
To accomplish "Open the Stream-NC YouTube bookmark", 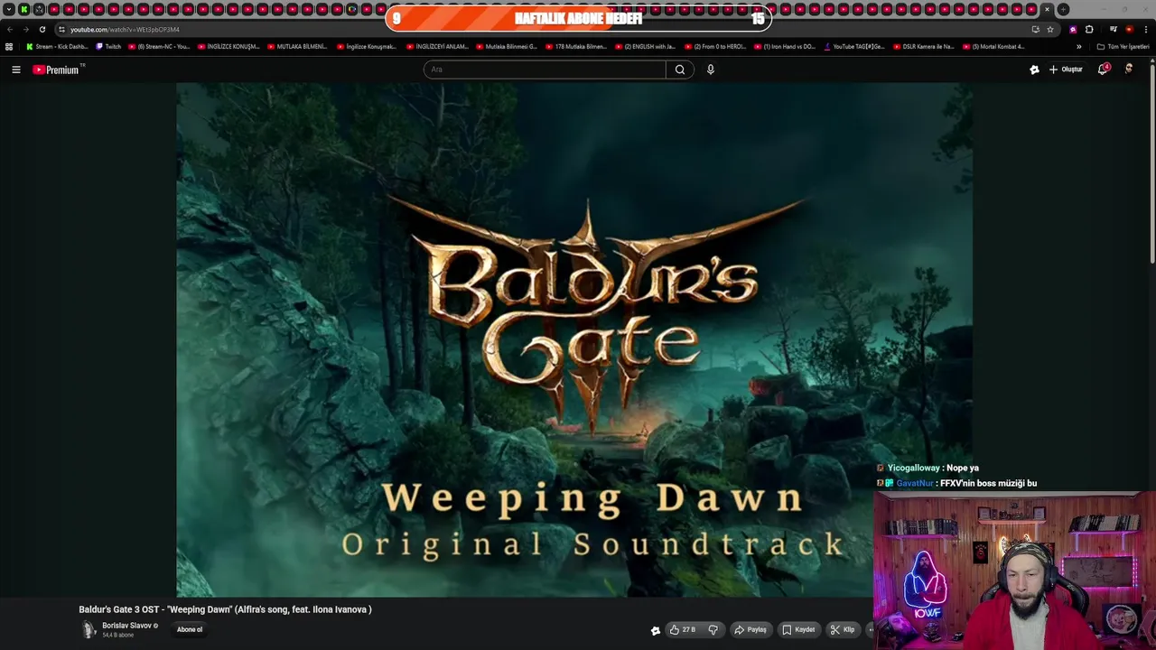I will (x=159, y=46).
